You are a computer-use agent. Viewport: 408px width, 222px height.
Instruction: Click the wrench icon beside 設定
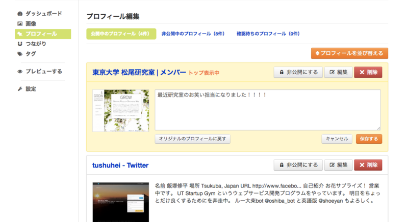coord(20,89)
